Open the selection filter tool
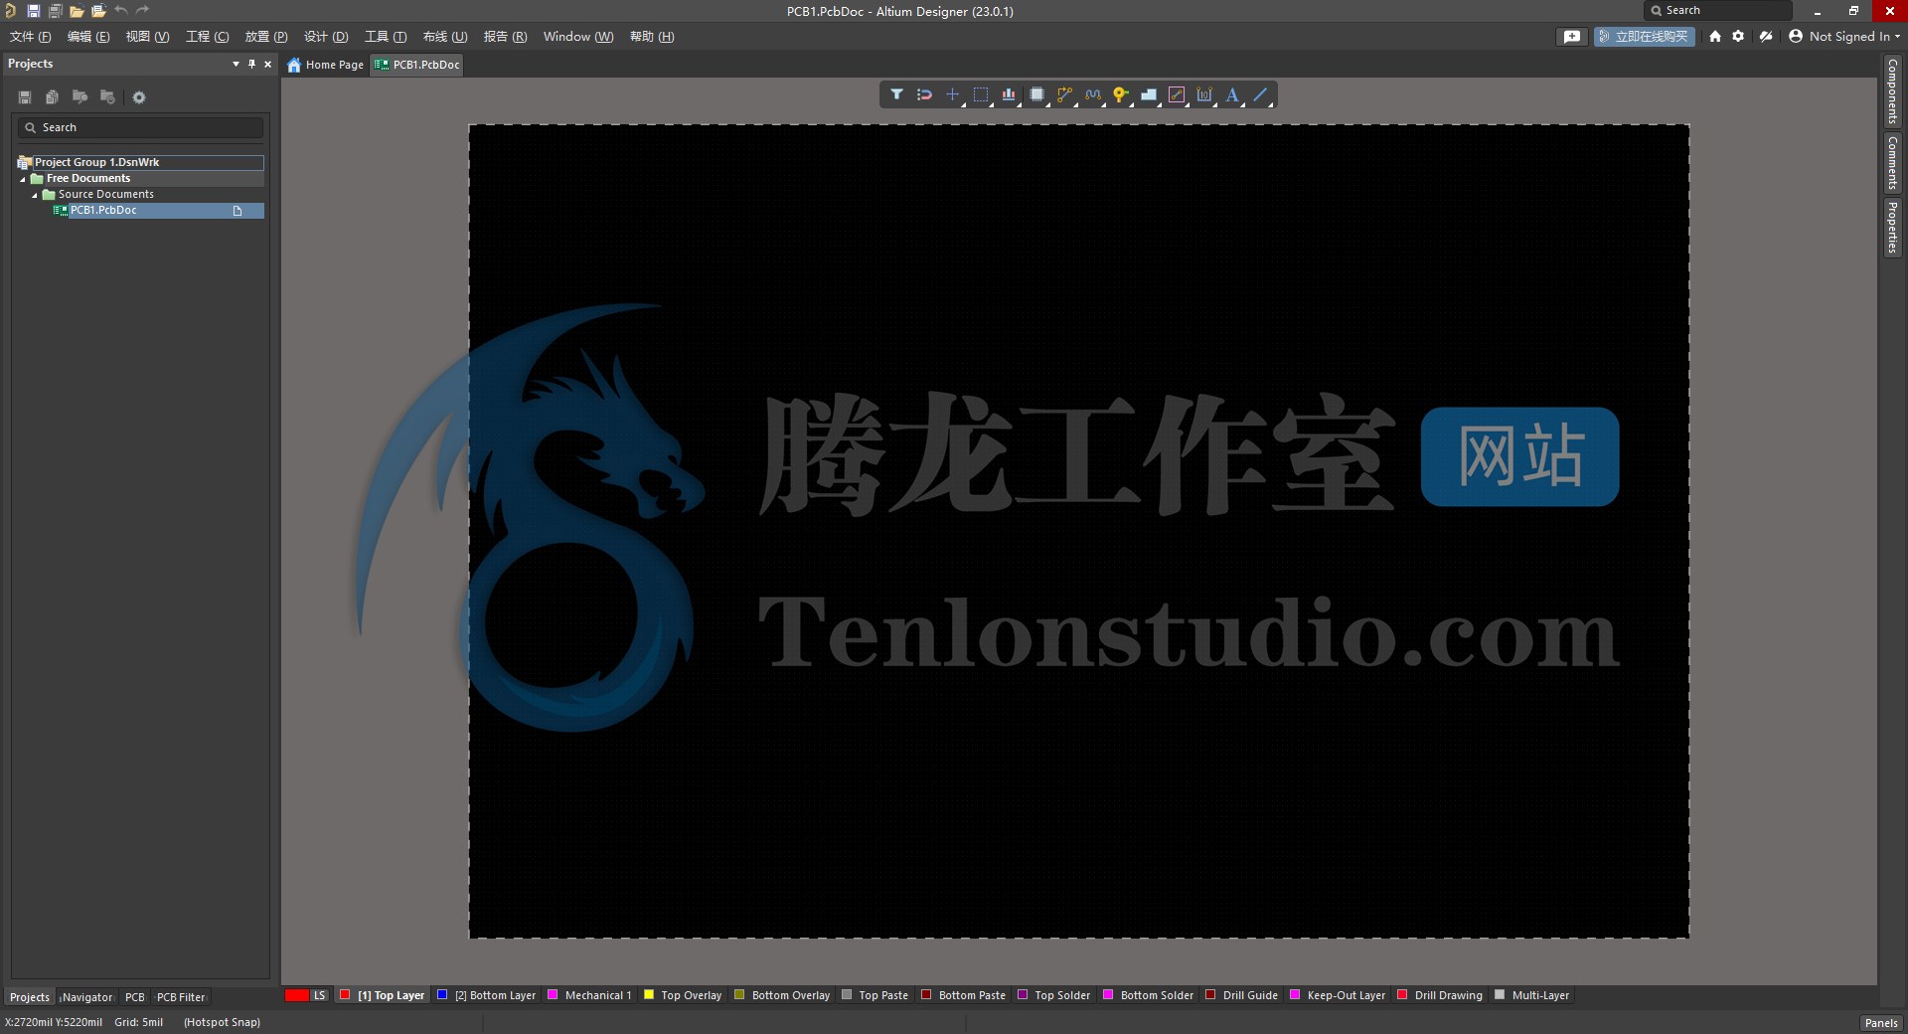The width and height of the screenshot is (1908, 1034). click(896, 94)
